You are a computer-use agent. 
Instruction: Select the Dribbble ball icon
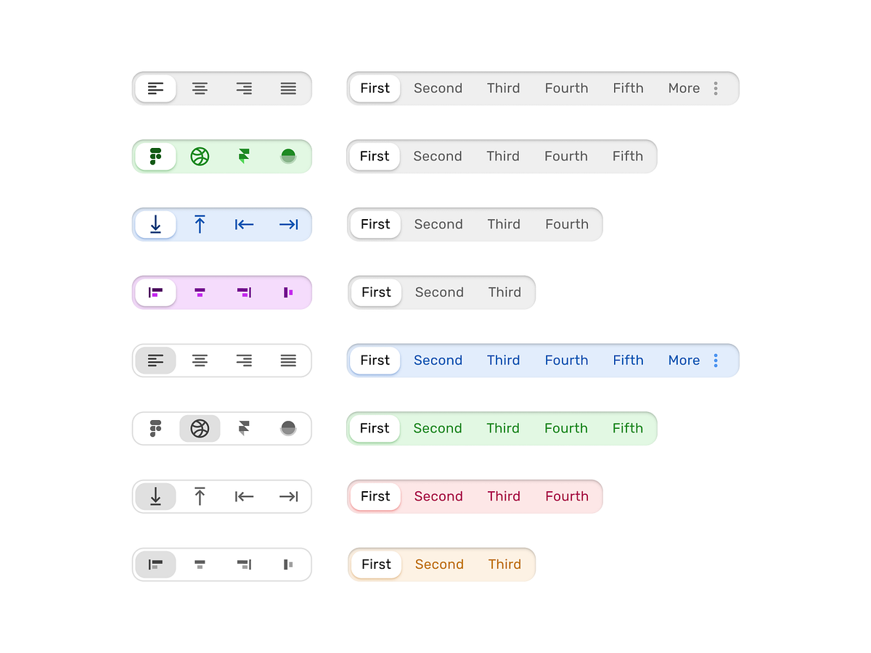(200, 156)
